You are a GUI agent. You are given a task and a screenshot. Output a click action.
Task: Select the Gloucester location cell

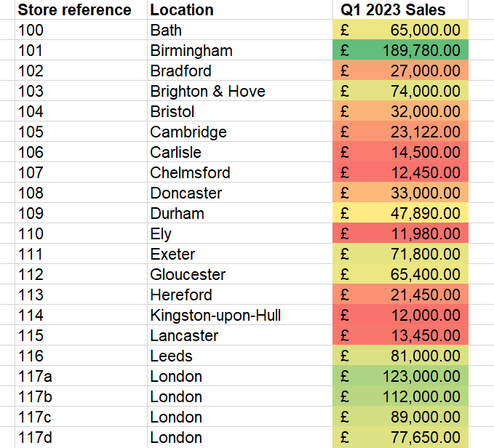coord(188,275)
